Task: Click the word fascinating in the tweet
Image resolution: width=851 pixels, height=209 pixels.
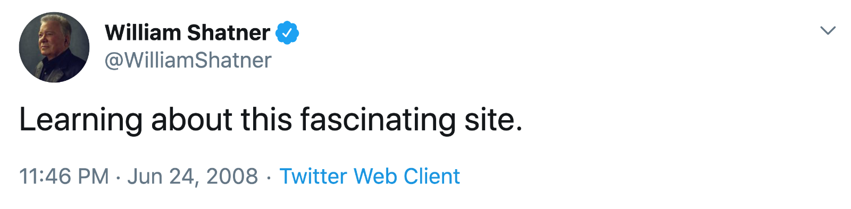Action: click(378, 119)
